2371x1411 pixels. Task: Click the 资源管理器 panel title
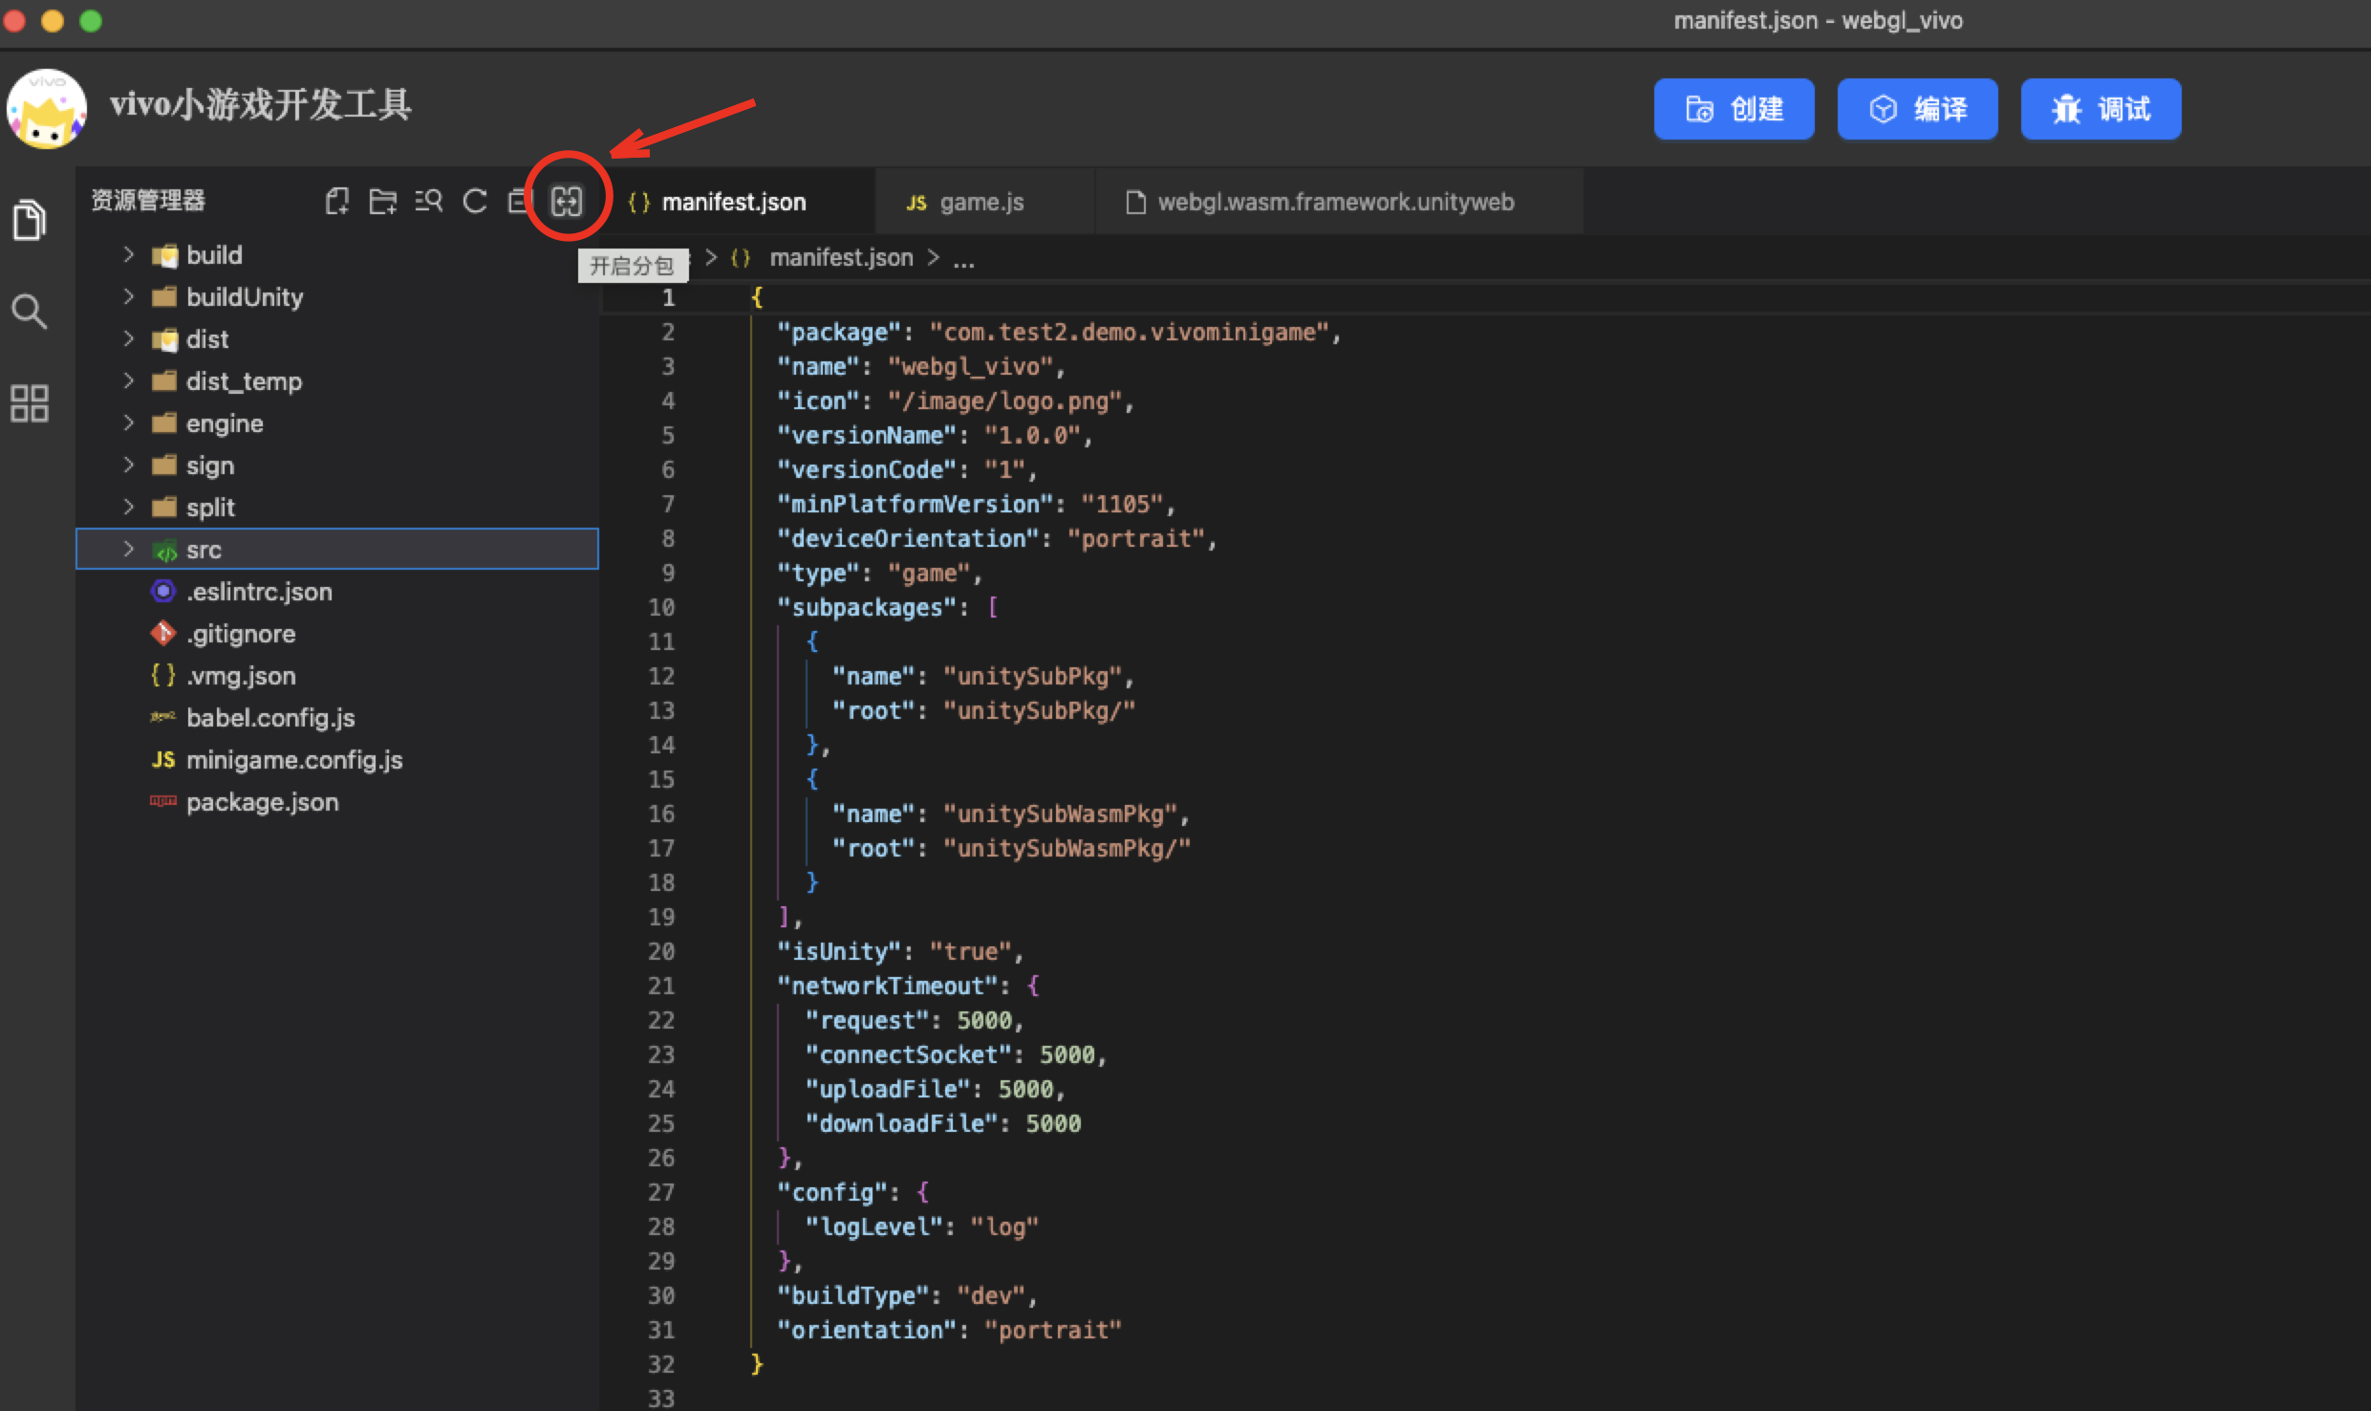pos(148,200)
